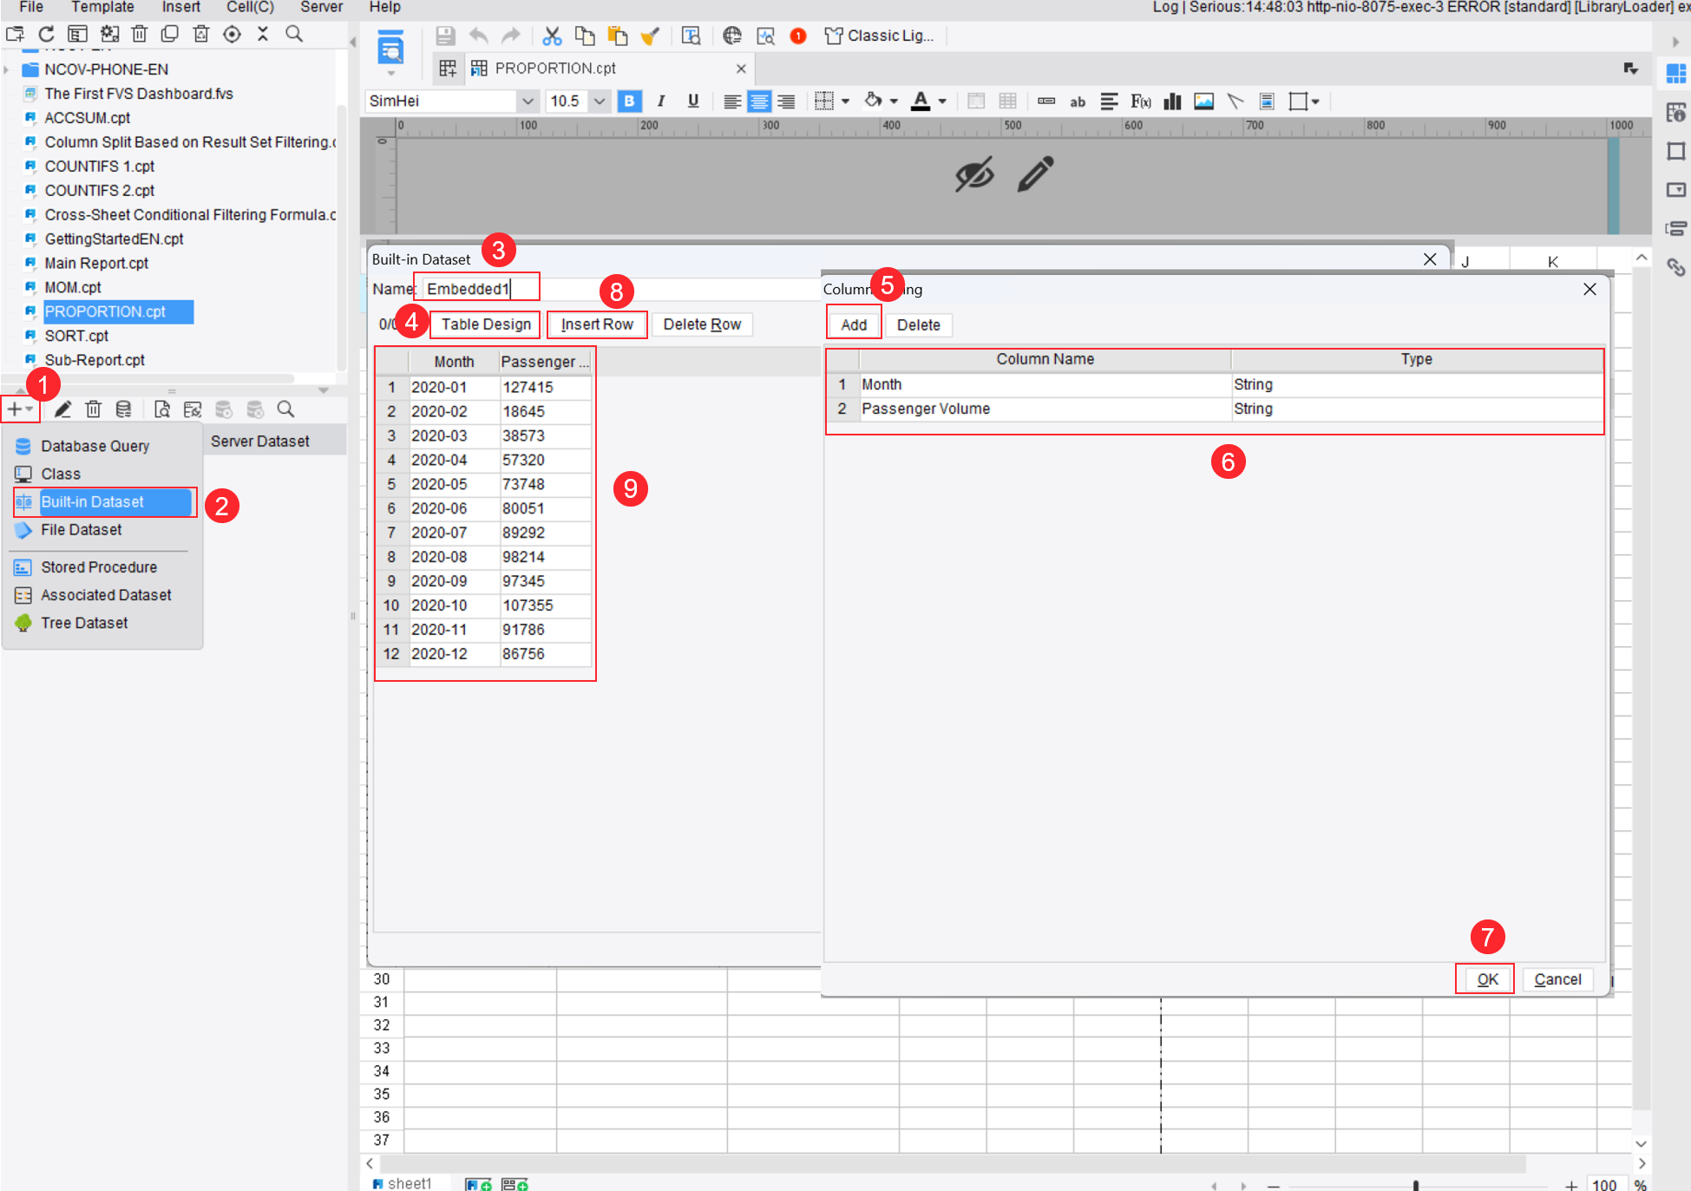Click the Insert Image icon

click(1203, 101)
